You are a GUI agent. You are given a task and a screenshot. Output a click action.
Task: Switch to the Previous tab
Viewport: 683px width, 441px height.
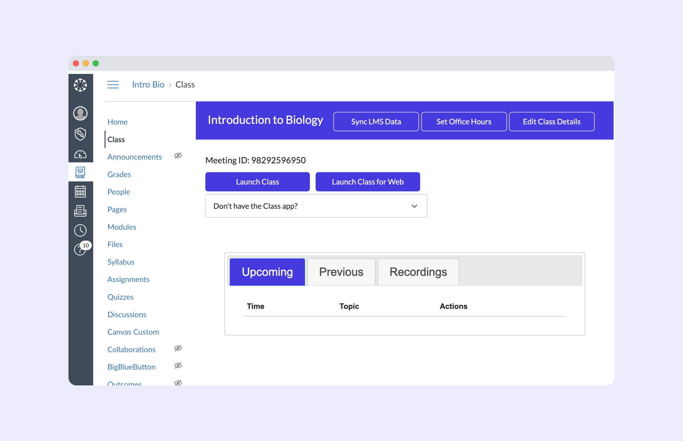(341, 272)
